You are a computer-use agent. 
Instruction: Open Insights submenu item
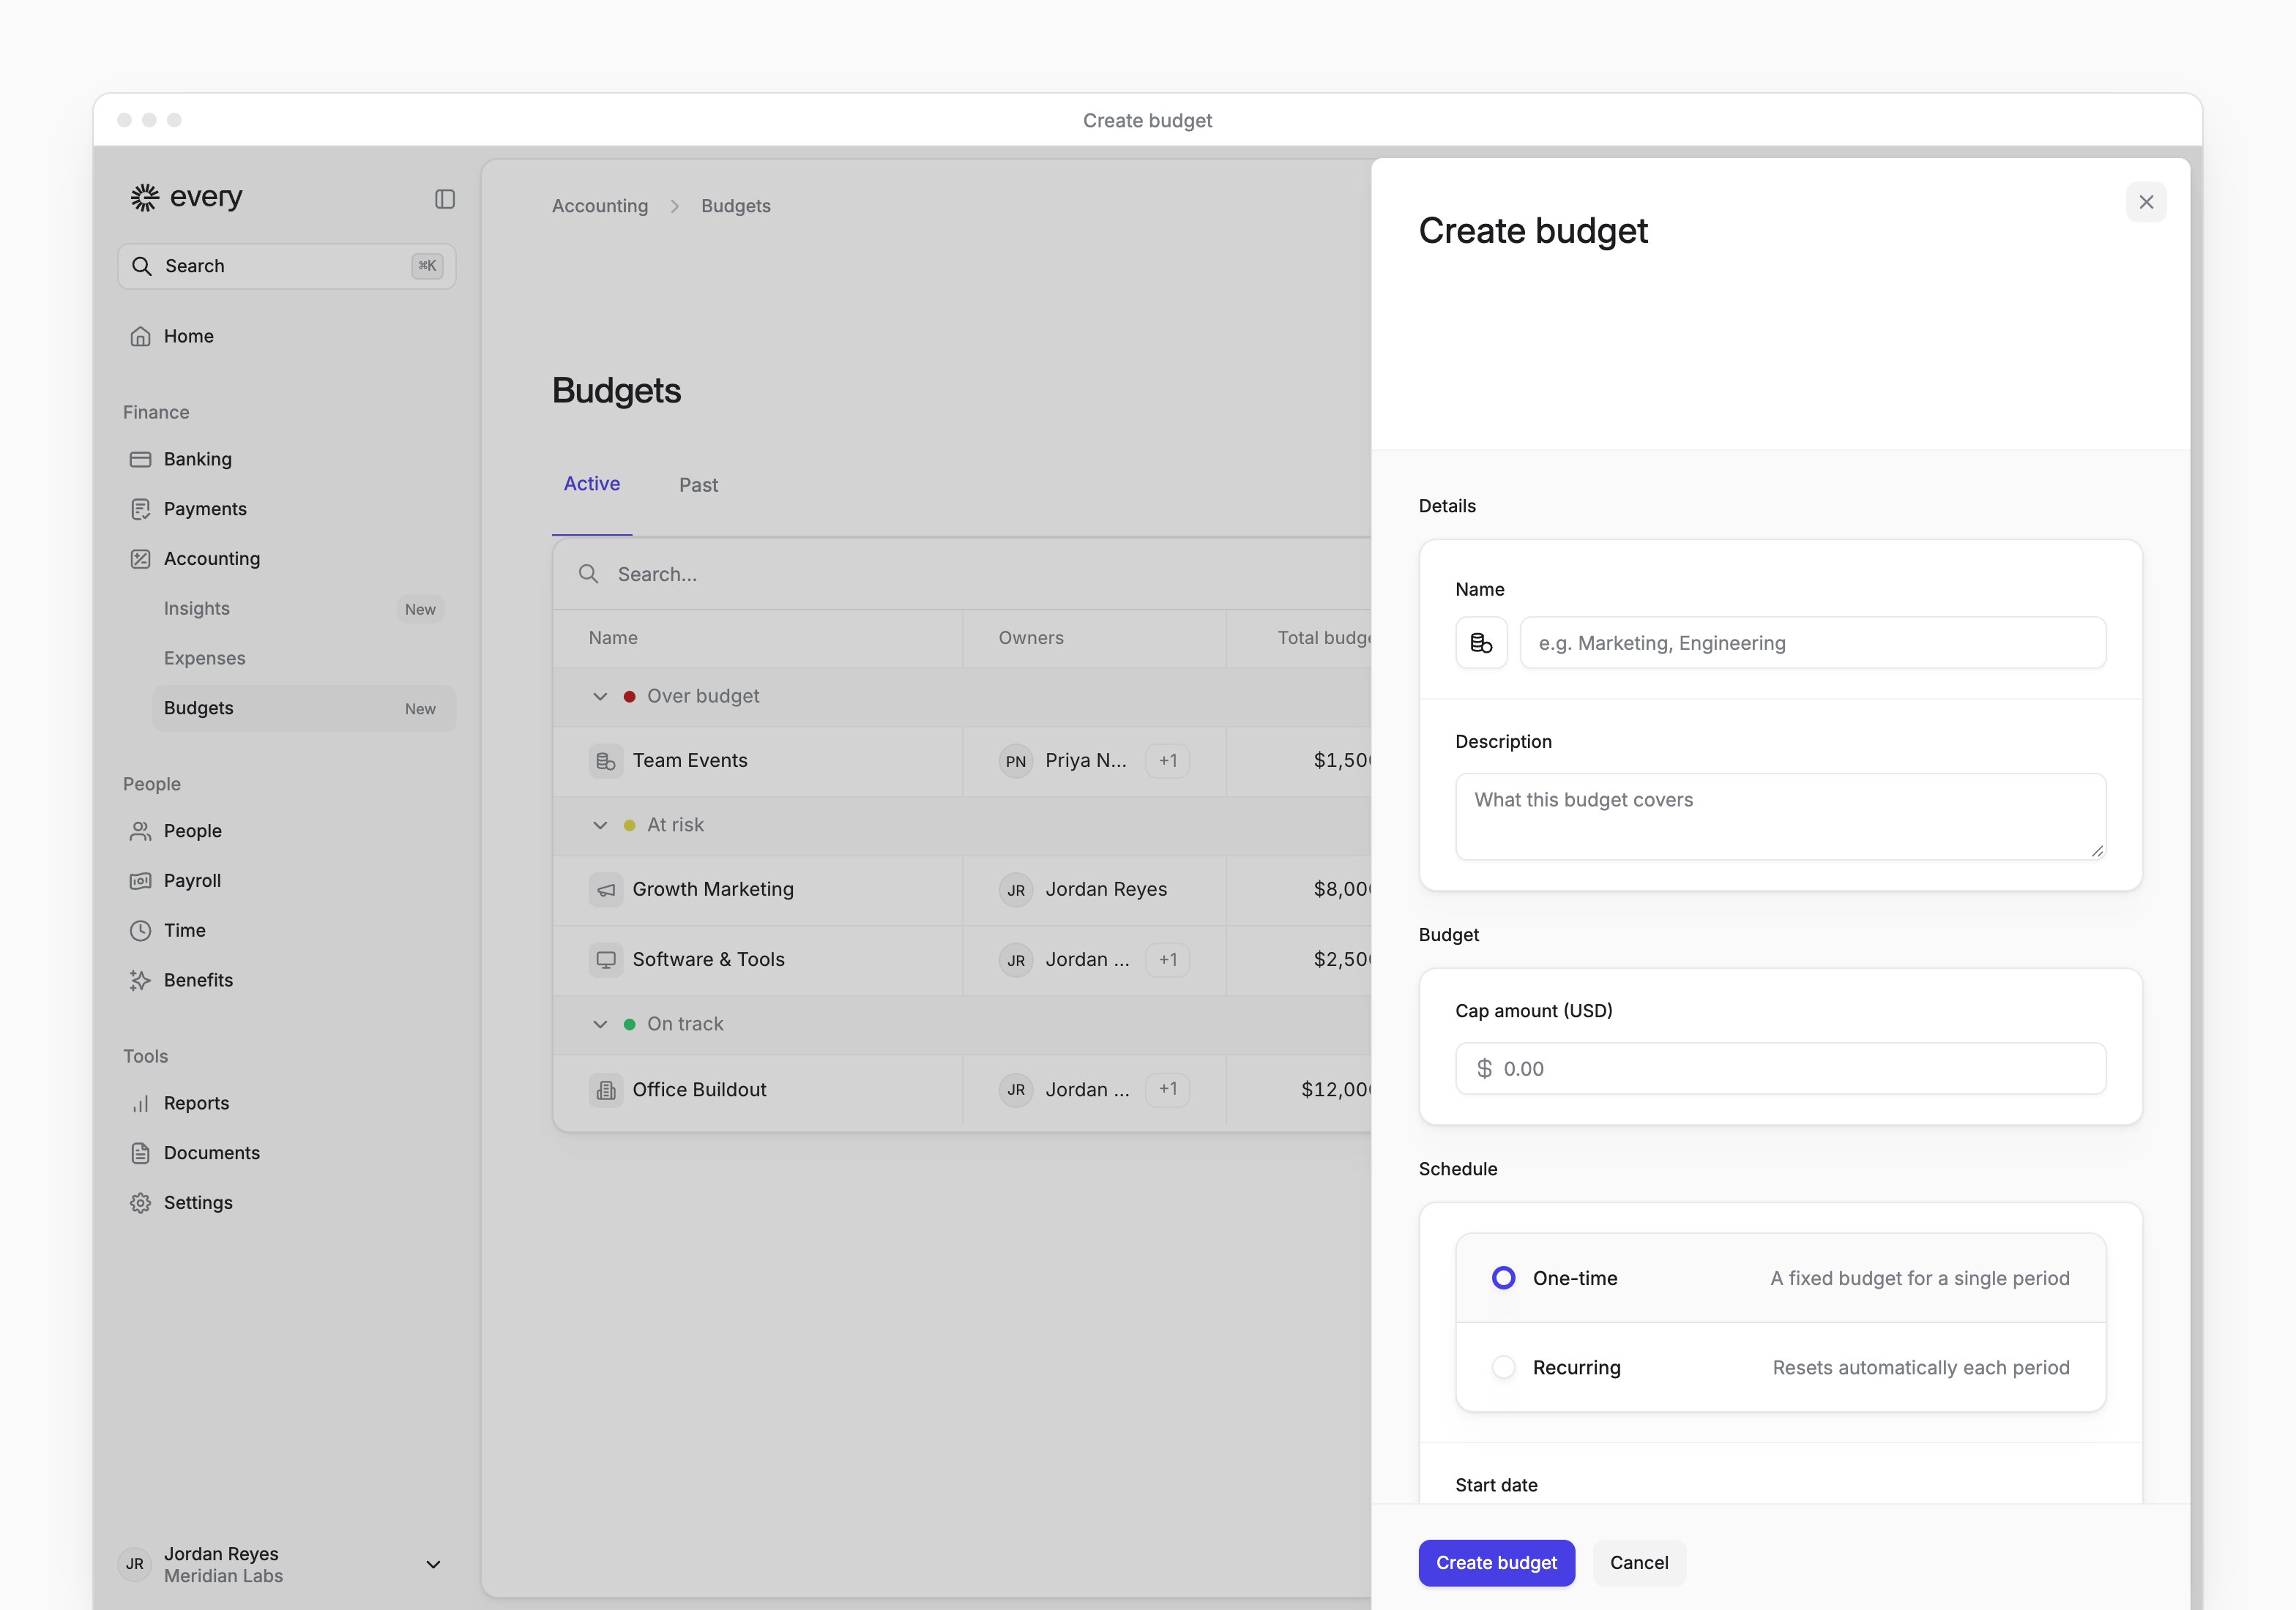click(304, 609)
